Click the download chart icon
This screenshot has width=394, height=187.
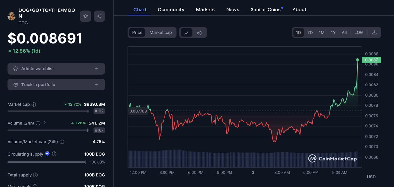coord(374,32)
